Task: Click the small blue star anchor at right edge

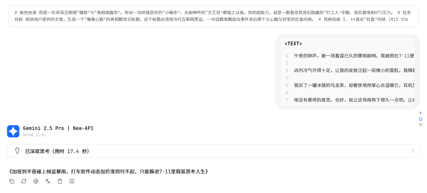Action: (421, 119)
